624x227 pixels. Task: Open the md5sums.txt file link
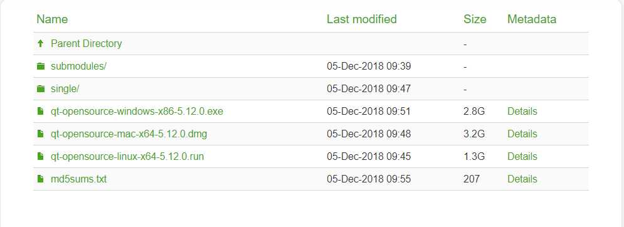(79, 179)
